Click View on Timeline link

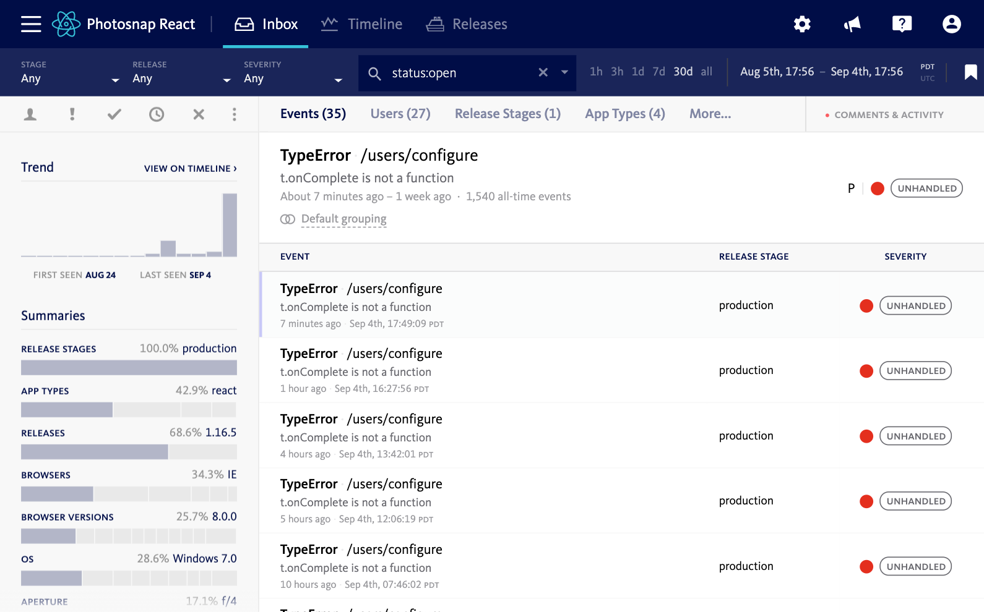pyautogui.click(x=191, y=169)
